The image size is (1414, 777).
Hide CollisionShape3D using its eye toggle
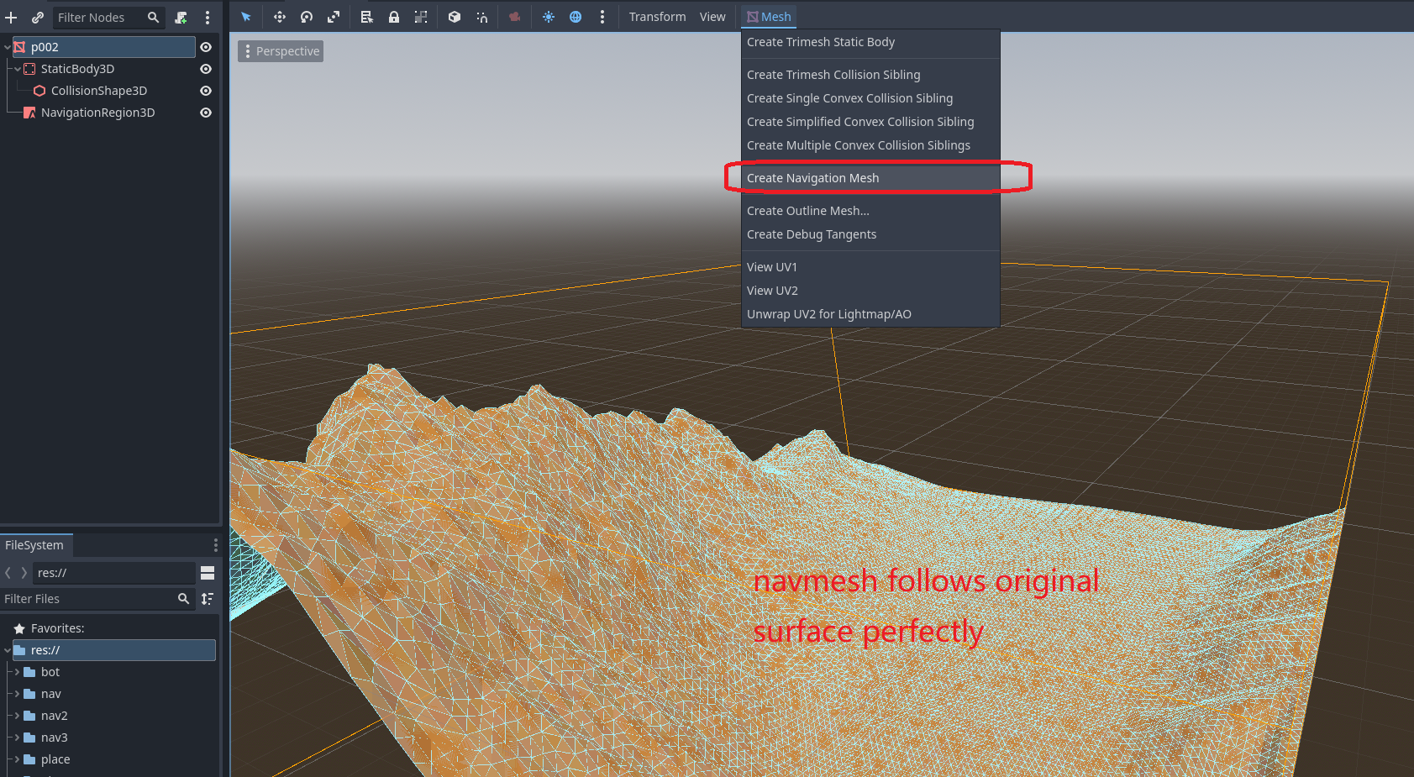click(206, 91)
